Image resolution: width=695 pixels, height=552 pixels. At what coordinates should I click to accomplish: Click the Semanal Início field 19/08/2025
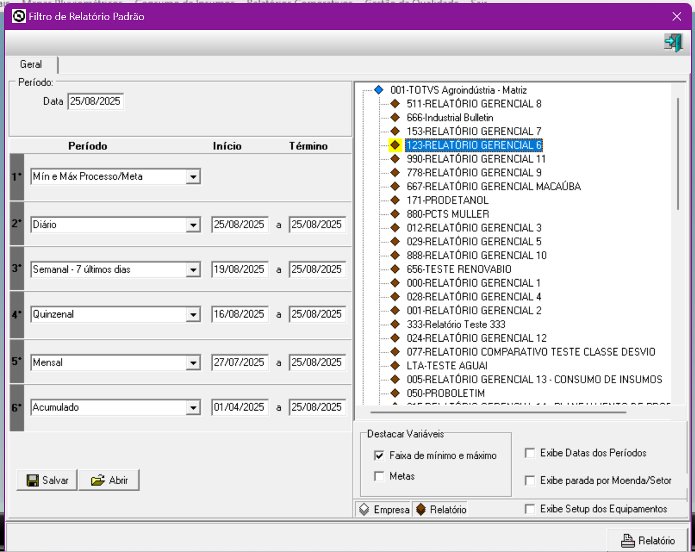click(x=240, y=269)
